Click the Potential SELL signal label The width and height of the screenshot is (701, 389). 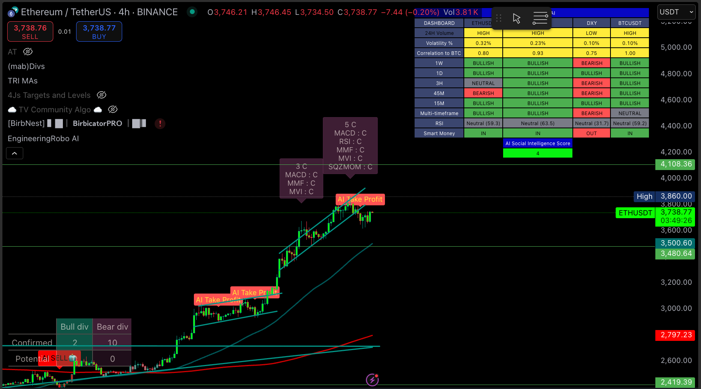tap(60, 358)
